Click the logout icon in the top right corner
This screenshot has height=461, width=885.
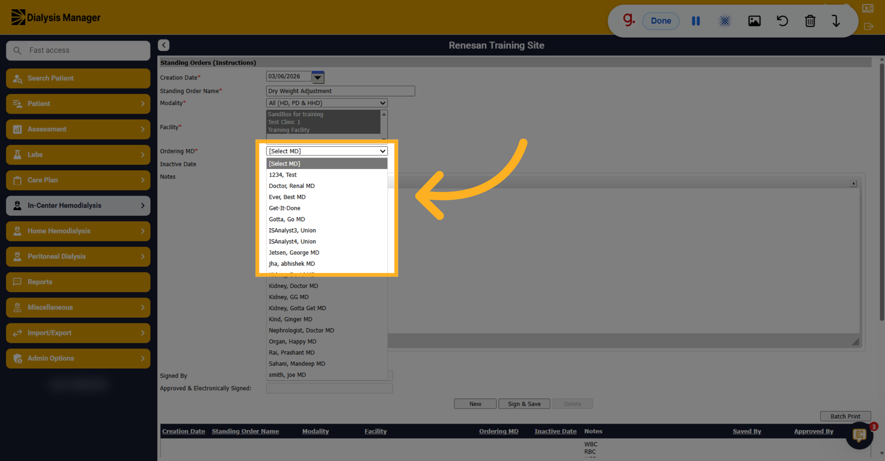(868, 27)
